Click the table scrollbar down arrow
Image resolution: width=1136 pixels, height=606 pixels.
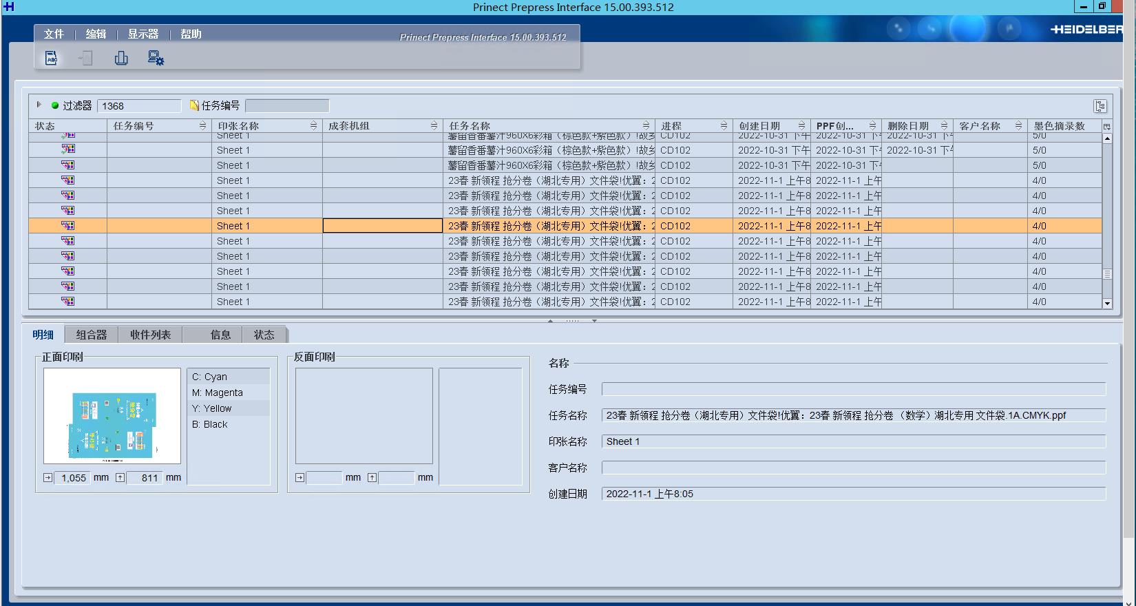(1107, 303)
